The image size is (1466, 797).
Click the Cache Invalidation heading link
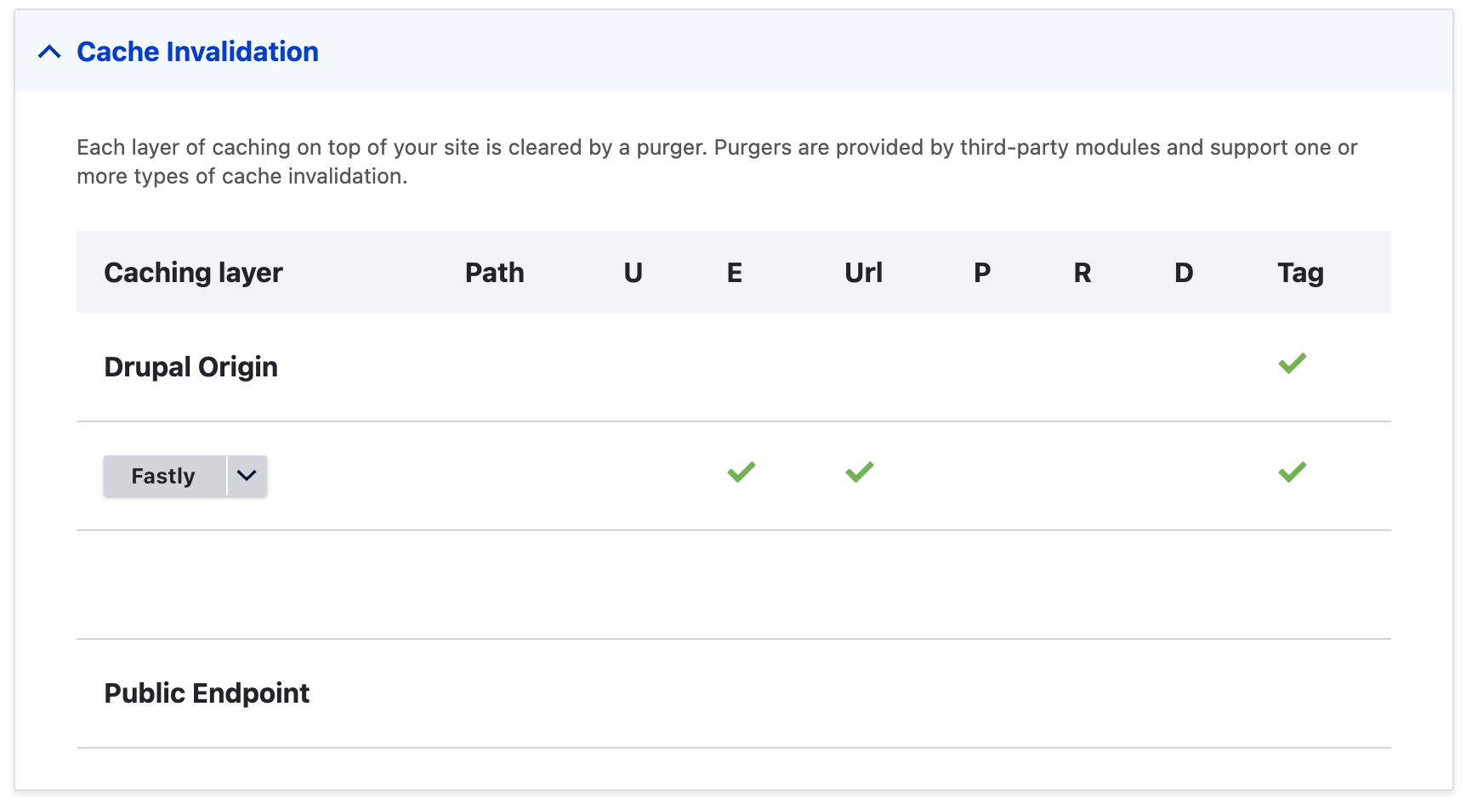tap(197, 53)
